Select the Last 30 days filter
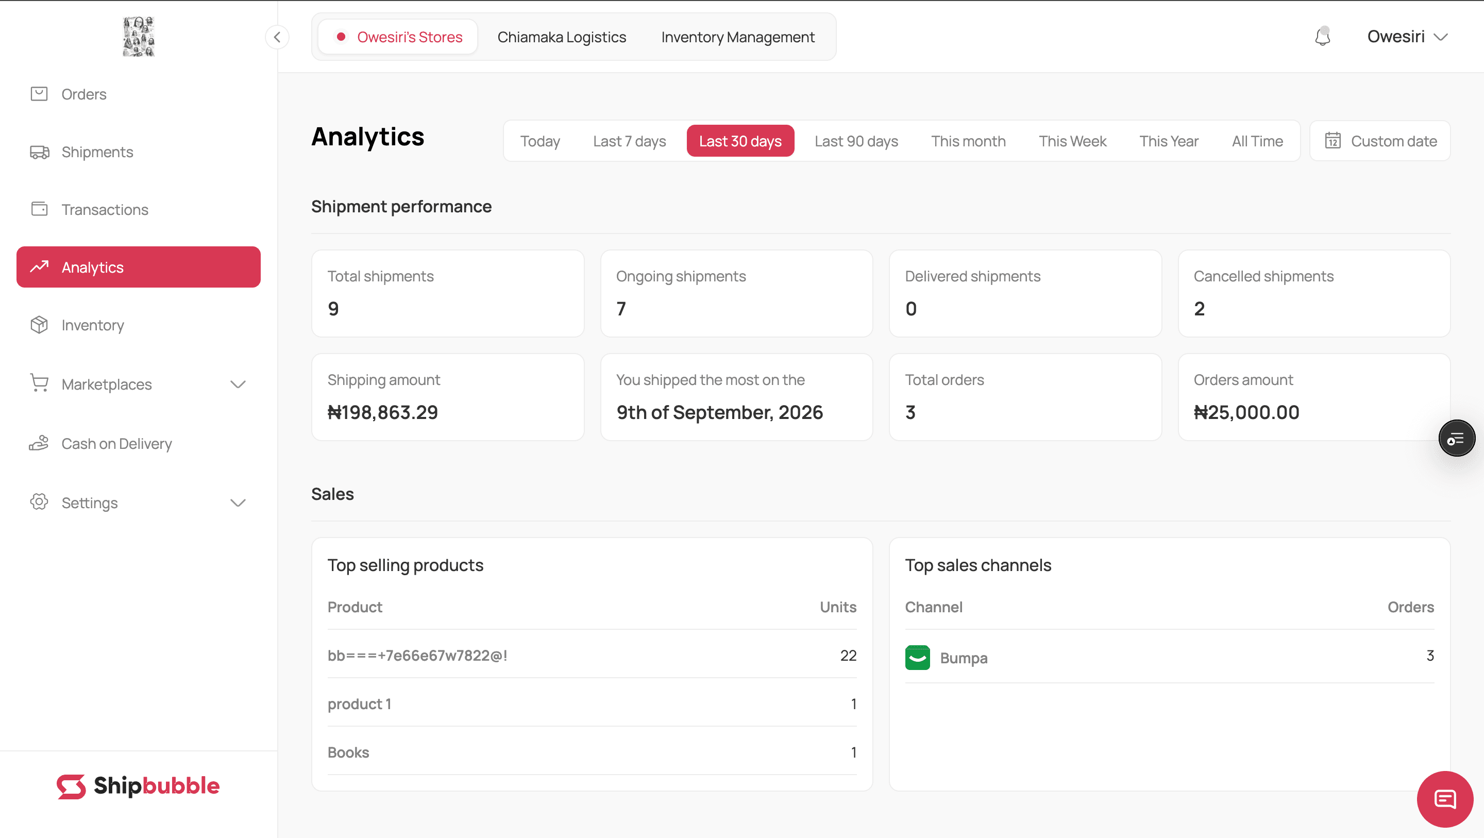Image resolution: width=1484 pixels, height=838 pixels. click(x=740, y=141)
